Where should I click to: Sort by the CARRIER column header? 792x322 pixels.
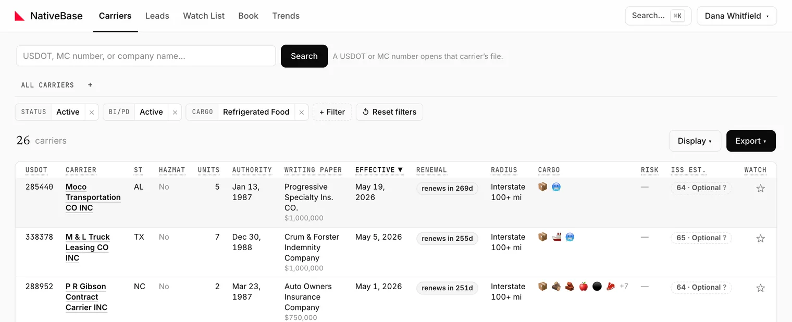coord(81,170)
